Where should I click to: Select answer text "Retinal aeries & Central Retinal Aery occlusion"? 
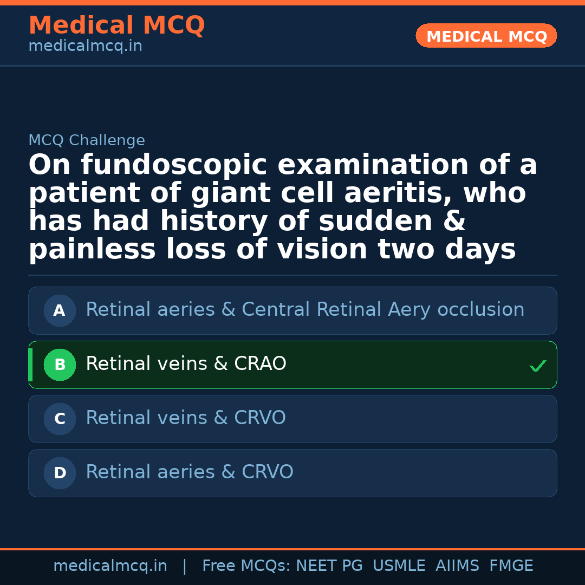pos(305,310)
